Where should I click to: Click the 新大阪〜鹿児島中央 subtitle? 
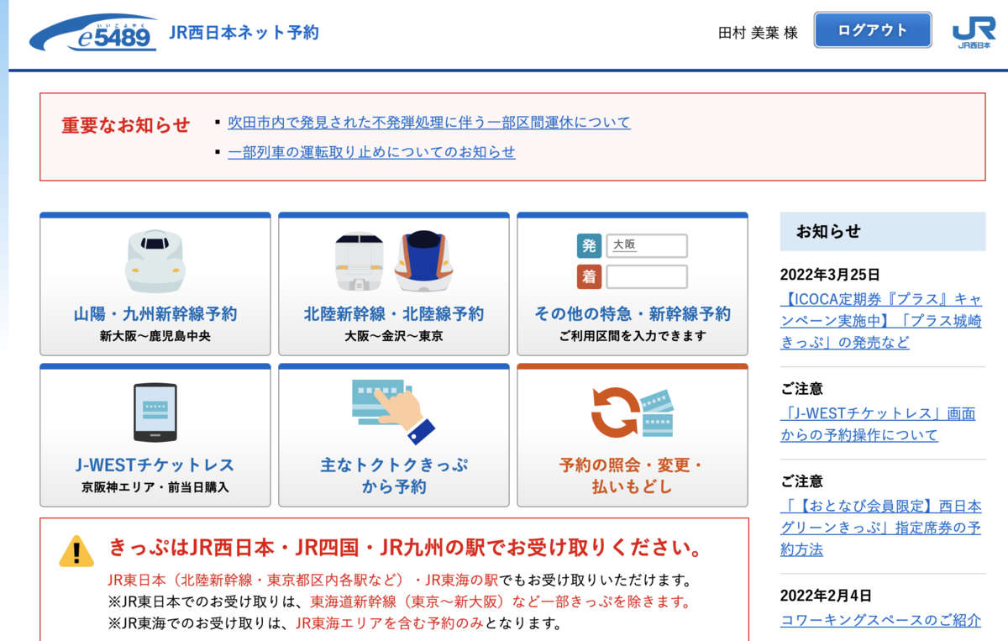click(155, 336)
